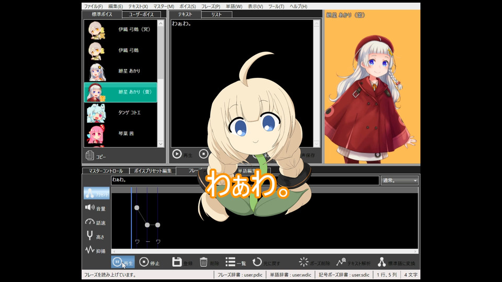The width and height of the screenshot is (502, 282).
Task: Select the 抑揚 intonation editing mode
Action: (95, 250)
